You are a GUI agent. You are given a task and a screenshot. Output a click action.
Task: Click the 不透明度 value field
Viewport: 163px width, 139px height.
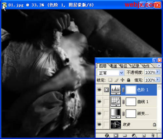click(150, 72)
